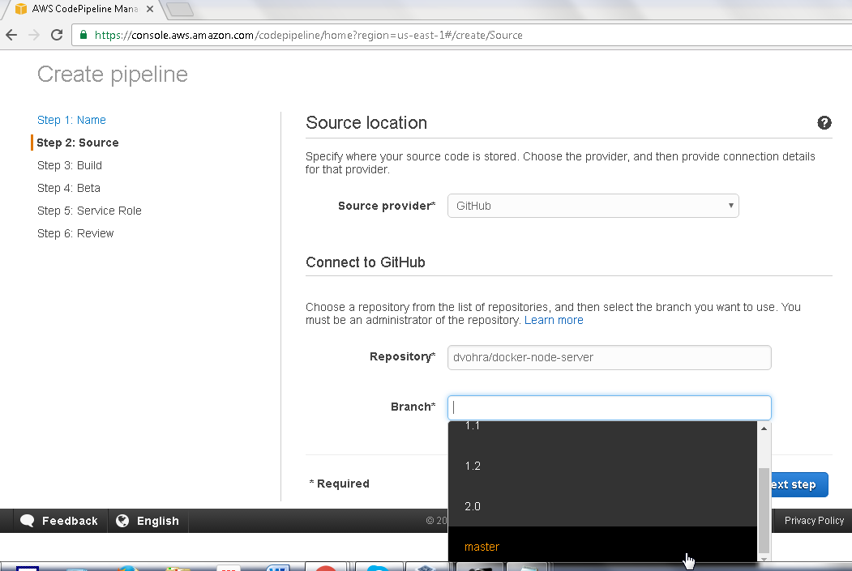Change language via English button
The height and width of the screenshot is (571, 852).
pyautogui.click(x=157, y=521)
